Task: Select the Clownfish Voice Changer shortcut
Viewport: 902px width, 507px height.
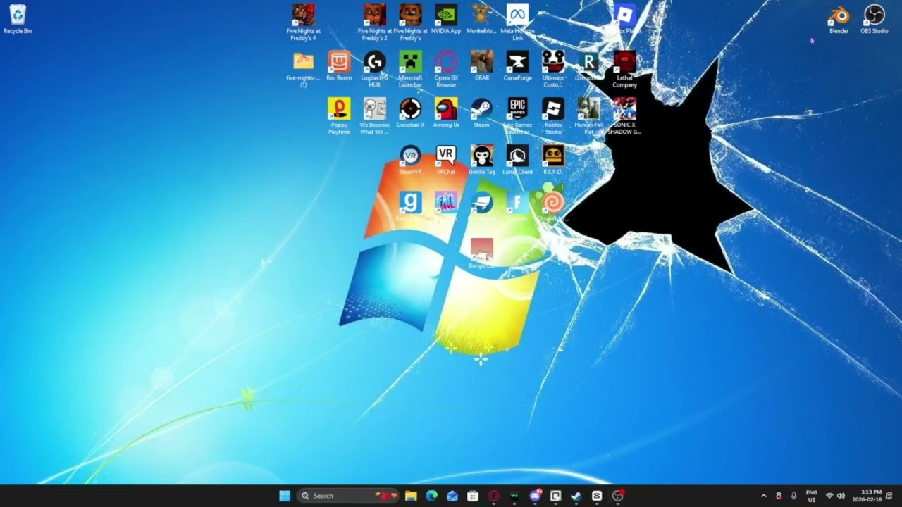Action: (x=553, y=206)
